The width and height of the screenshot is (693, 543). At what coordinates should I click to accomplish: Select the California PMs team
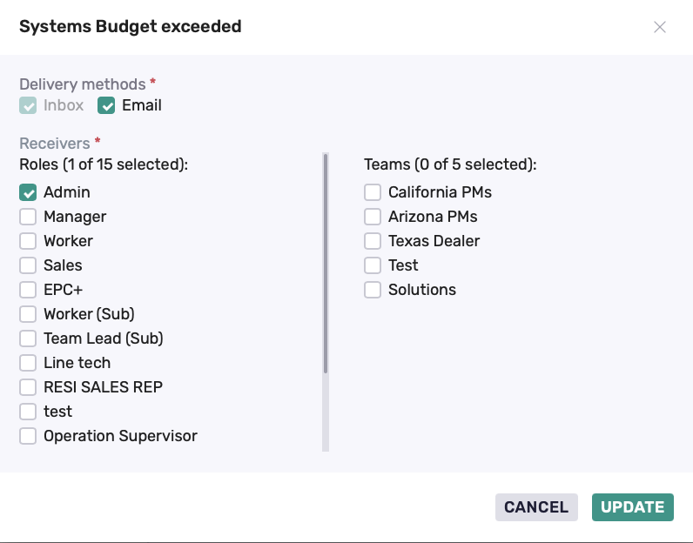coord(373,192)
